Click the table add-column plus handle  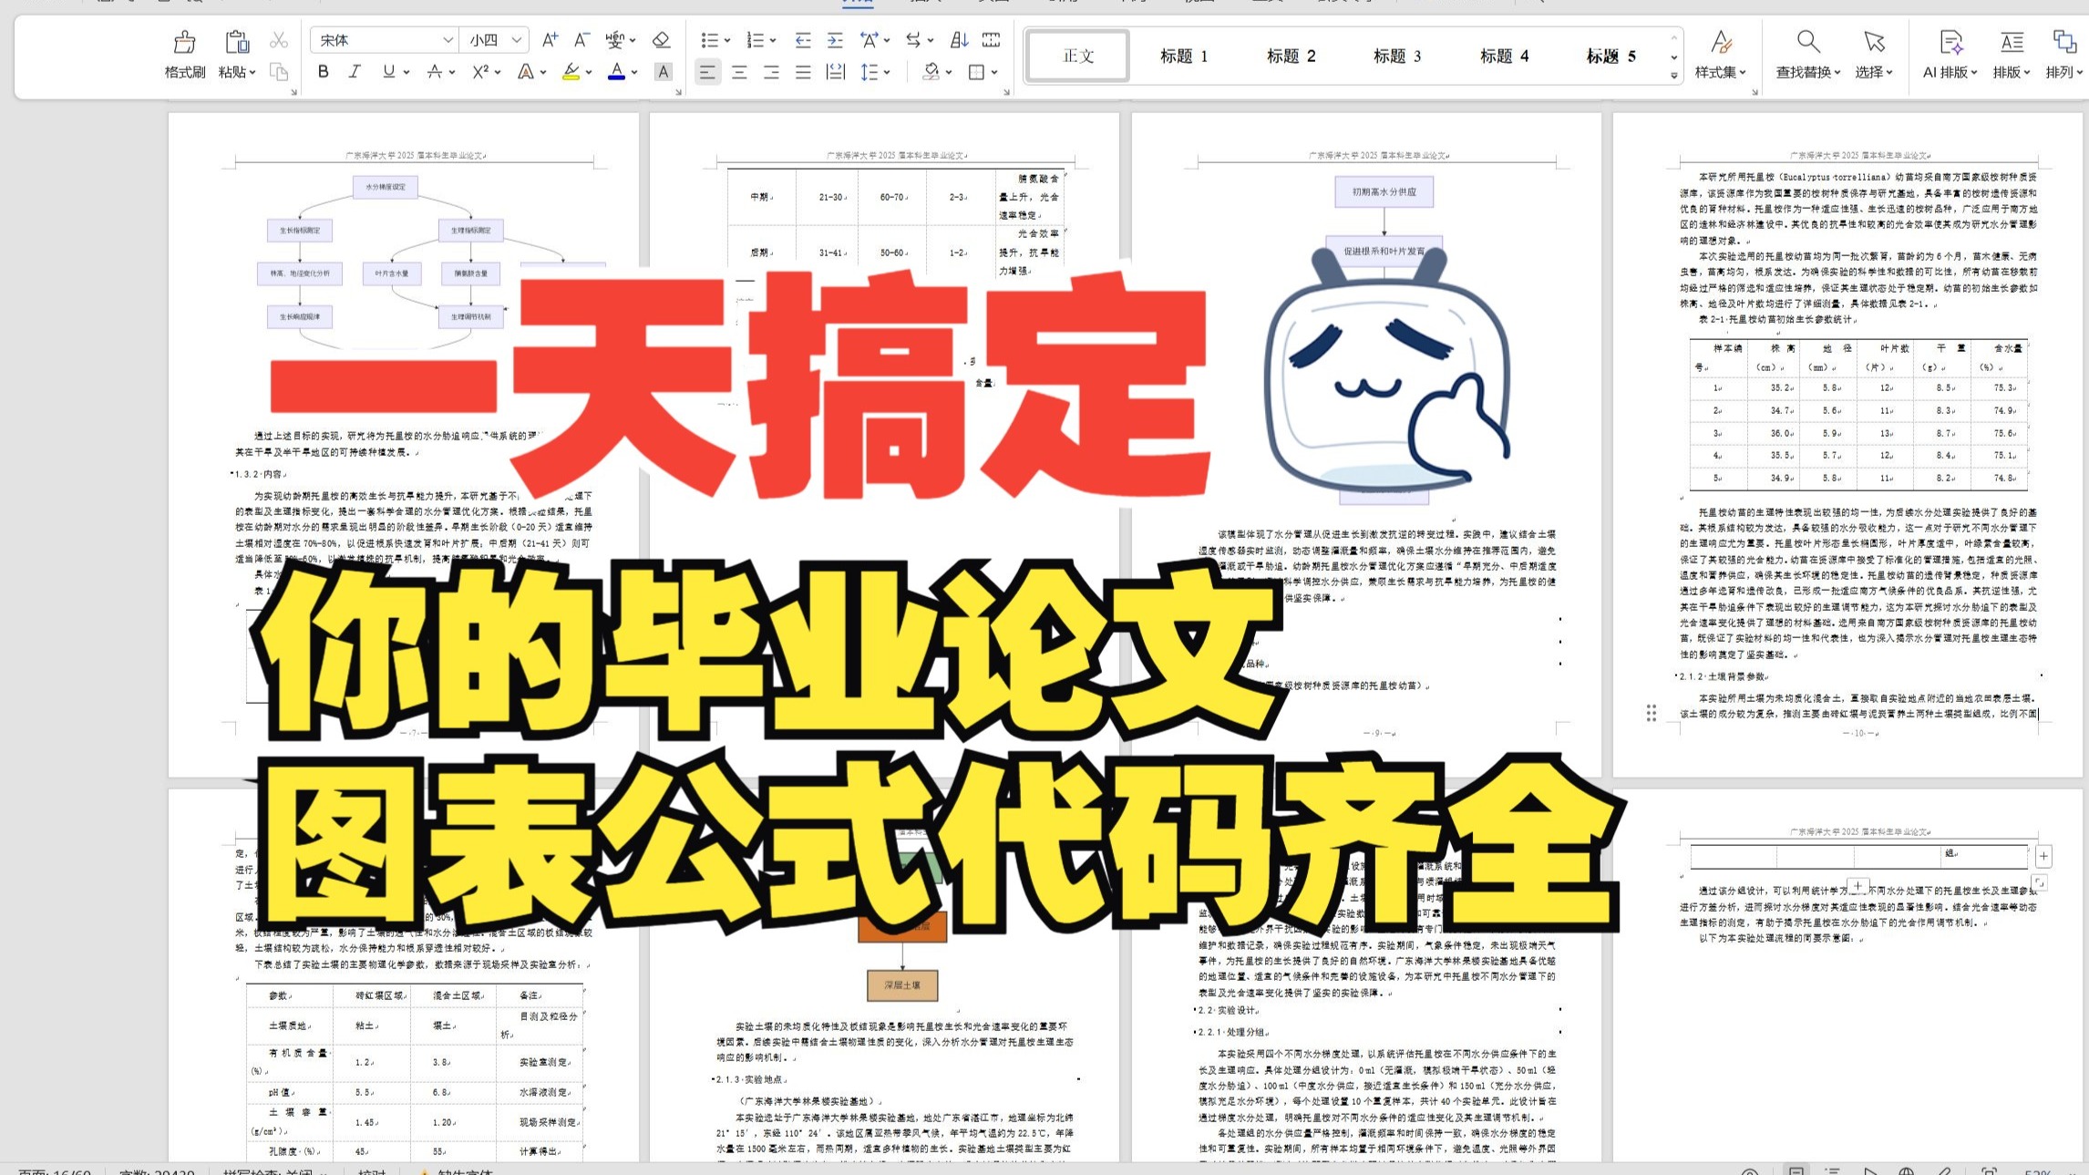click(x=2043, y=856)
